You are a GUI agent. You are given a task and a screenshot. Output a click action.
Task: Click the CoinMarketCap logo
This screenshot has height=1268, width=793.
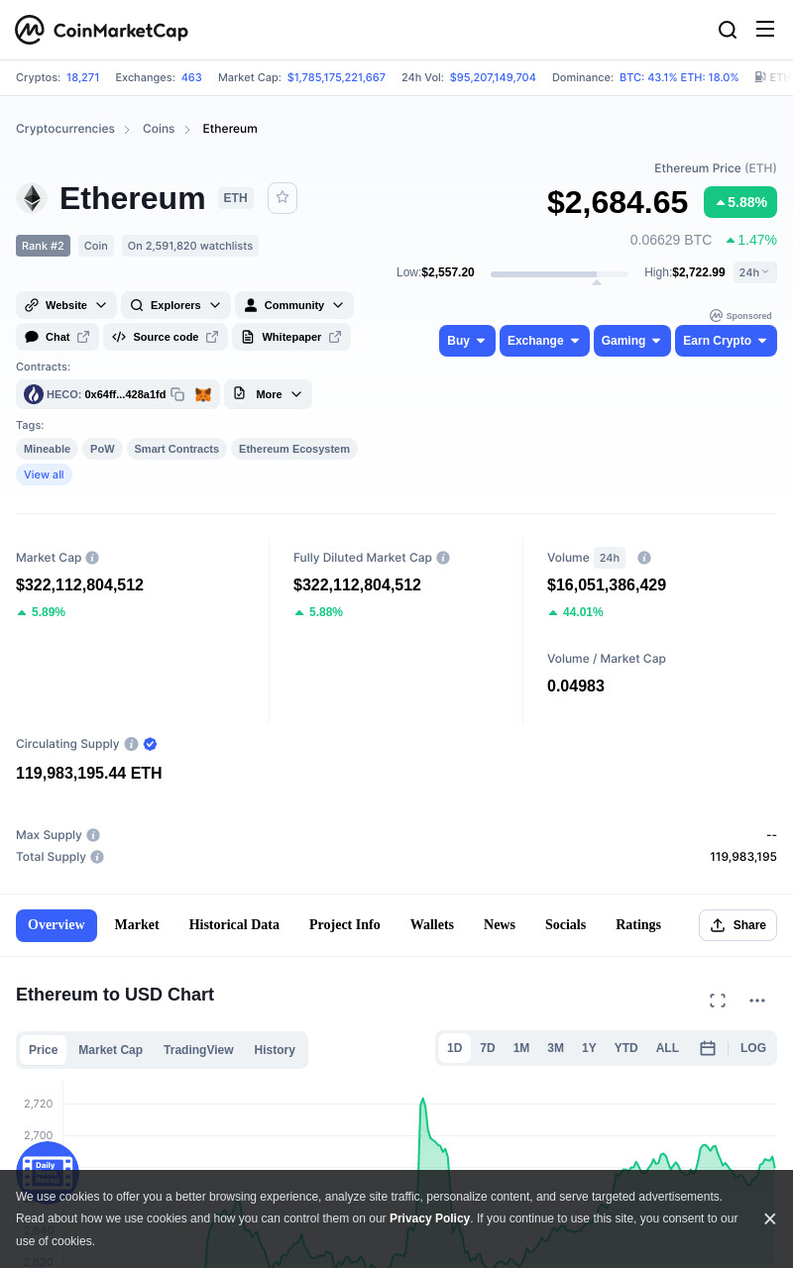point(101,30)
